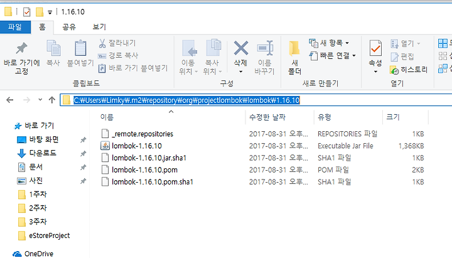Open the Open-with dropdown in ribbon
Viewport: 452px width, 258px height.
(419, 43)
